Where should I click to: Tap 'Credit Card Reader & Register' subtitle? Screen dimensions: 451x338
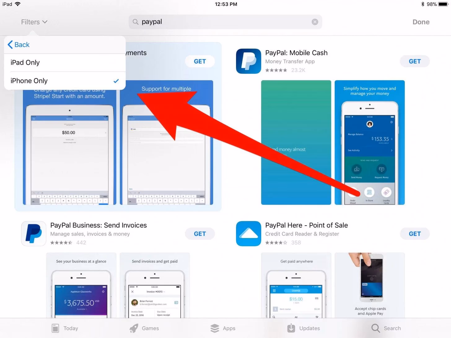[x=302, y=234]
